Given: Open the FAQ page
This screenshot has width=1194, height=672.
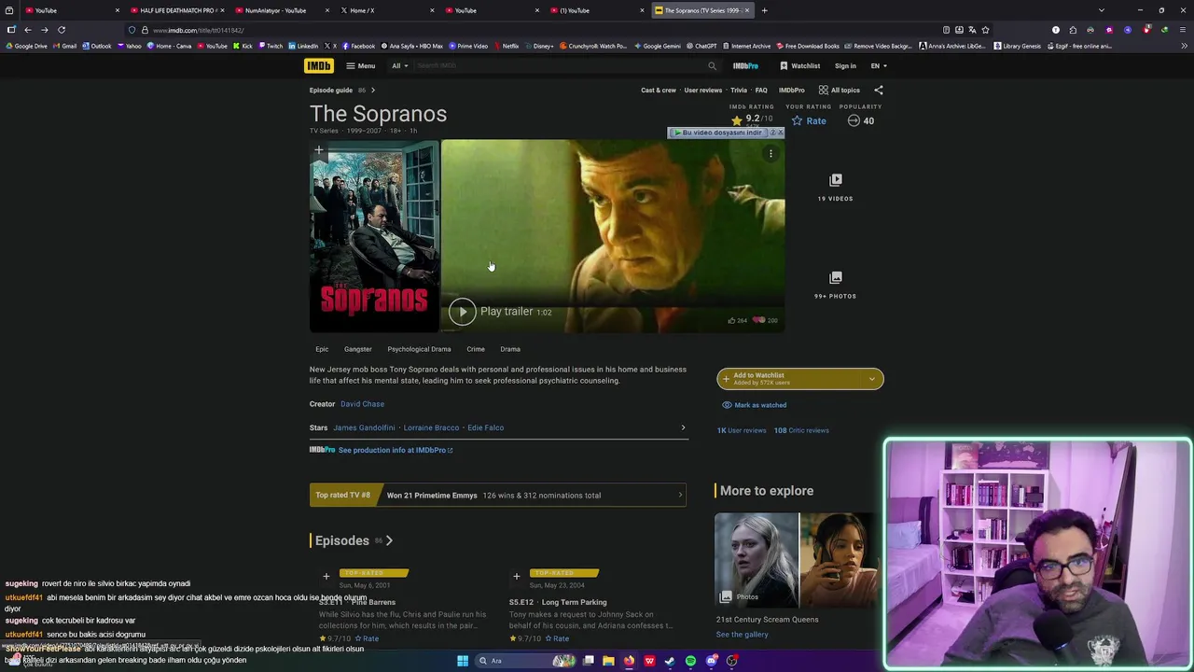Looking at the screenshot, I should (761, 90).
